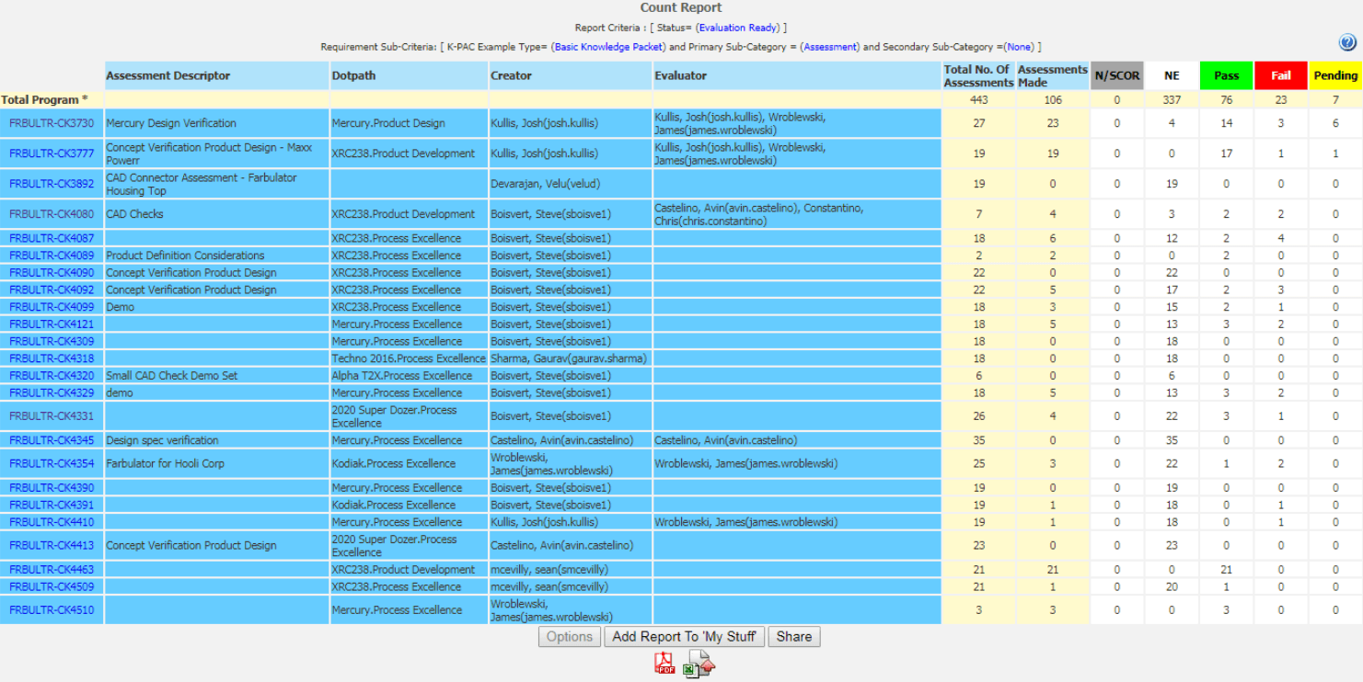Open FRBULTR-CK4092 record link

tap(52, 290)
